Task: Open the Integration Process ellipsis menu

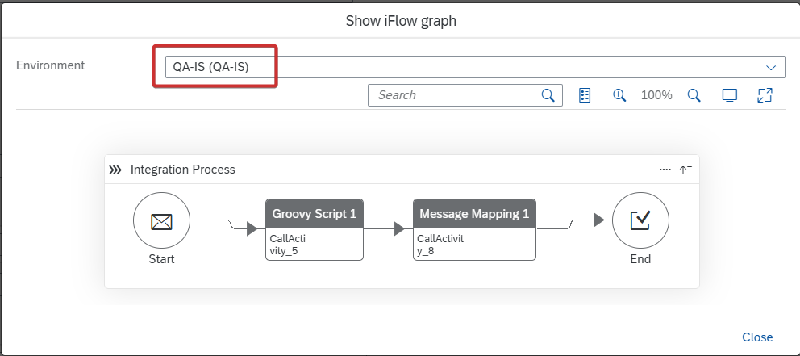Action: (665, 170)
